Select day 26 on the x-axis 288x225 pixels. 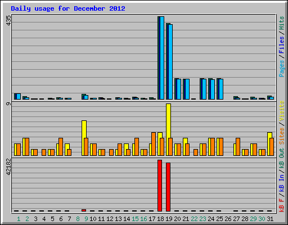point(228,219)
